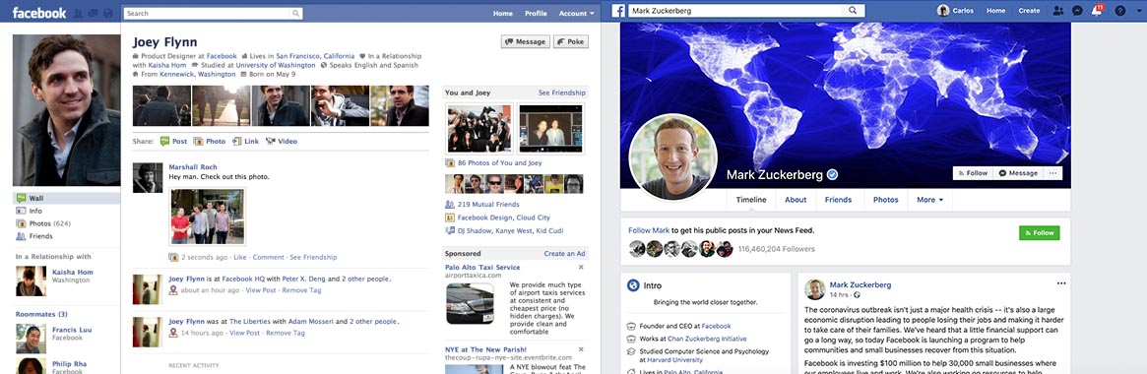Poke Joey Flynn
This screenshot has width=1147, height=374.
[x=571, y=41]
